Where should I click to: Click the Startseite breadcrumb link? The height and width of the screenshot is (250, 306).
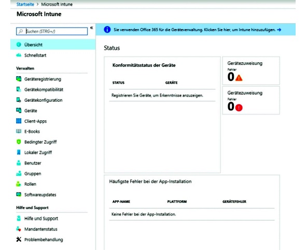[x=25, y=4]
